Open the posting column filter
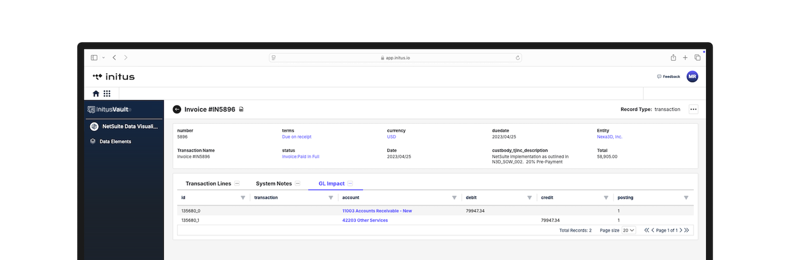This screenshot has height=260, width=806. [686, 198]
